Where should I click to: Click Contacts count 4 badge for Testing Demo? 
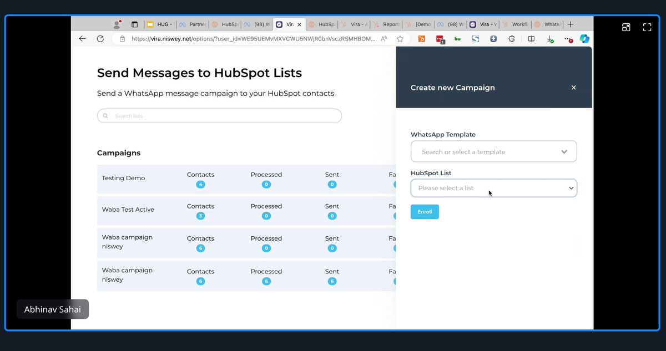tap(200, 184)
